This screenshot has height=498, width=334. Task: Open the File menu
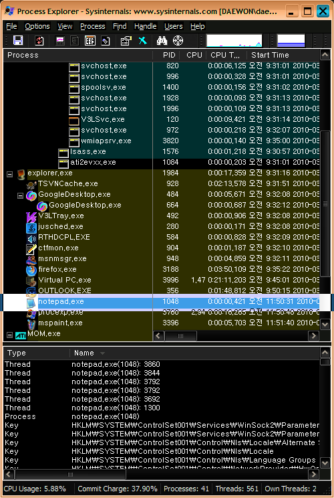12,26
